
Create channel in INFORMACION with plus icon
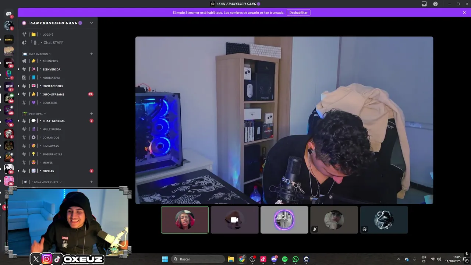[x=92, y=54]
